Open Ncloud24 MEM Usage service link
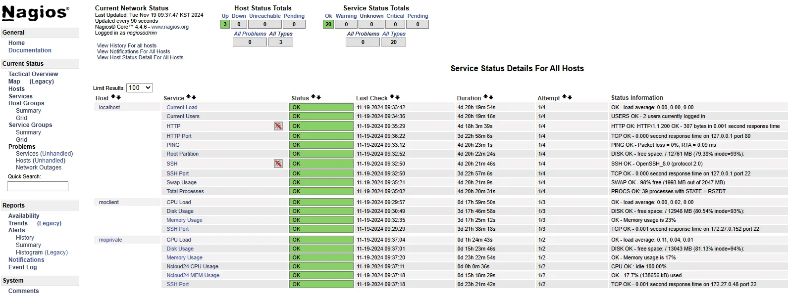 [x=193, y=275]
